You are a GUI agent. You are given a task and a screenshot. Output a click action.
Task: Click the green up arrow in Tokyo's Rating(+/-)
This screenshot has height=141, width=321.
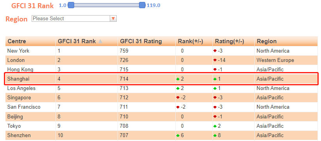click(215, 126)
